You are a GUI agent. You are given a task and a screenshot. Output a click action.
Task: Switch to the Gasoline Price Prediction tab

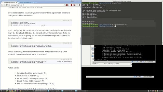tap(9, 2)
